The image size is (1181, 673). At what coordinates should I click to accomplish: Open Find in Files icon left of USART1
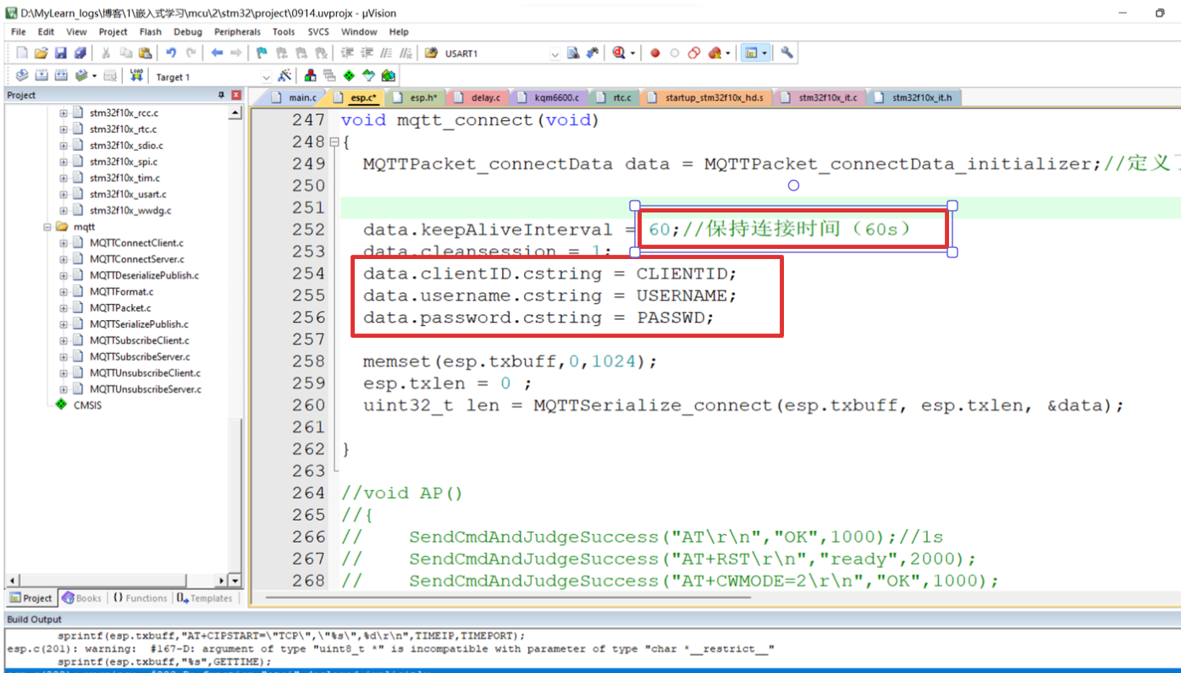pos(431,52)
